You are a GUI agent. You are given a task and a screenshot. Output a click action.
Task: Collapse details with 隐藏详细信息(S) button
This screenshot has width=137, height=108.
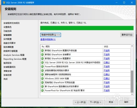point(51,35)
